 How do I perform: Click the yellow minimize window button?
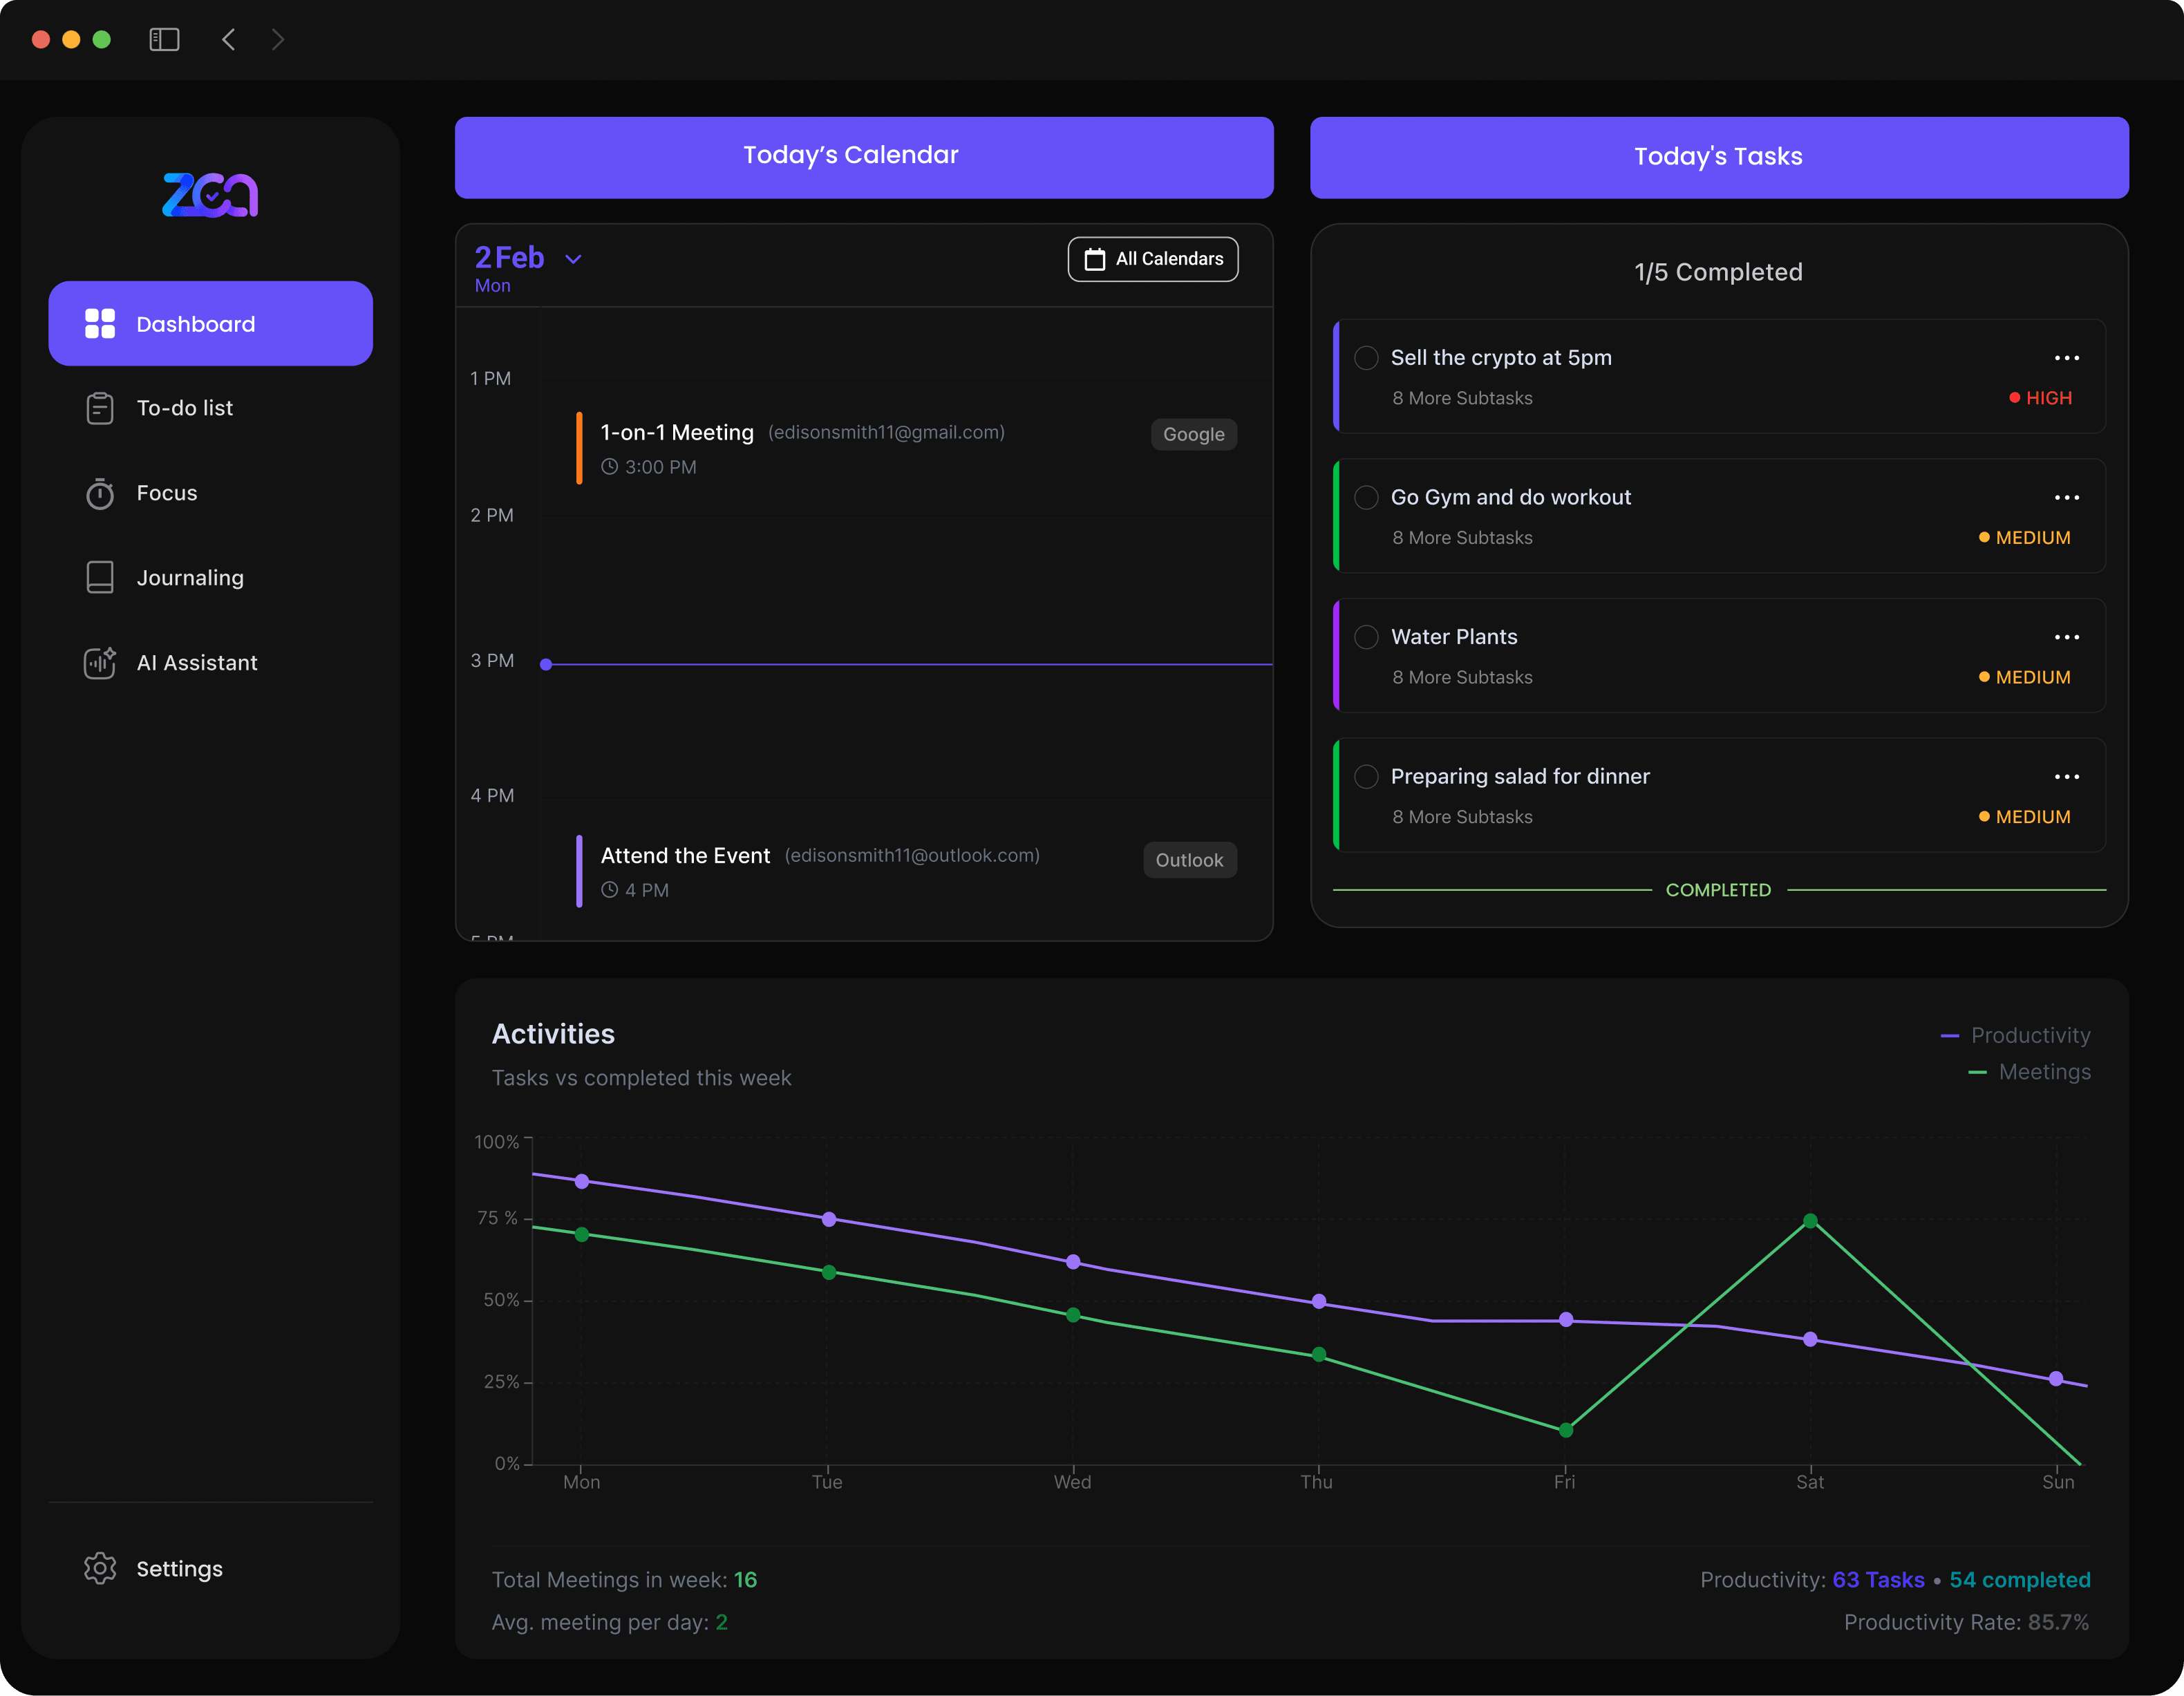tap(71, 39)
